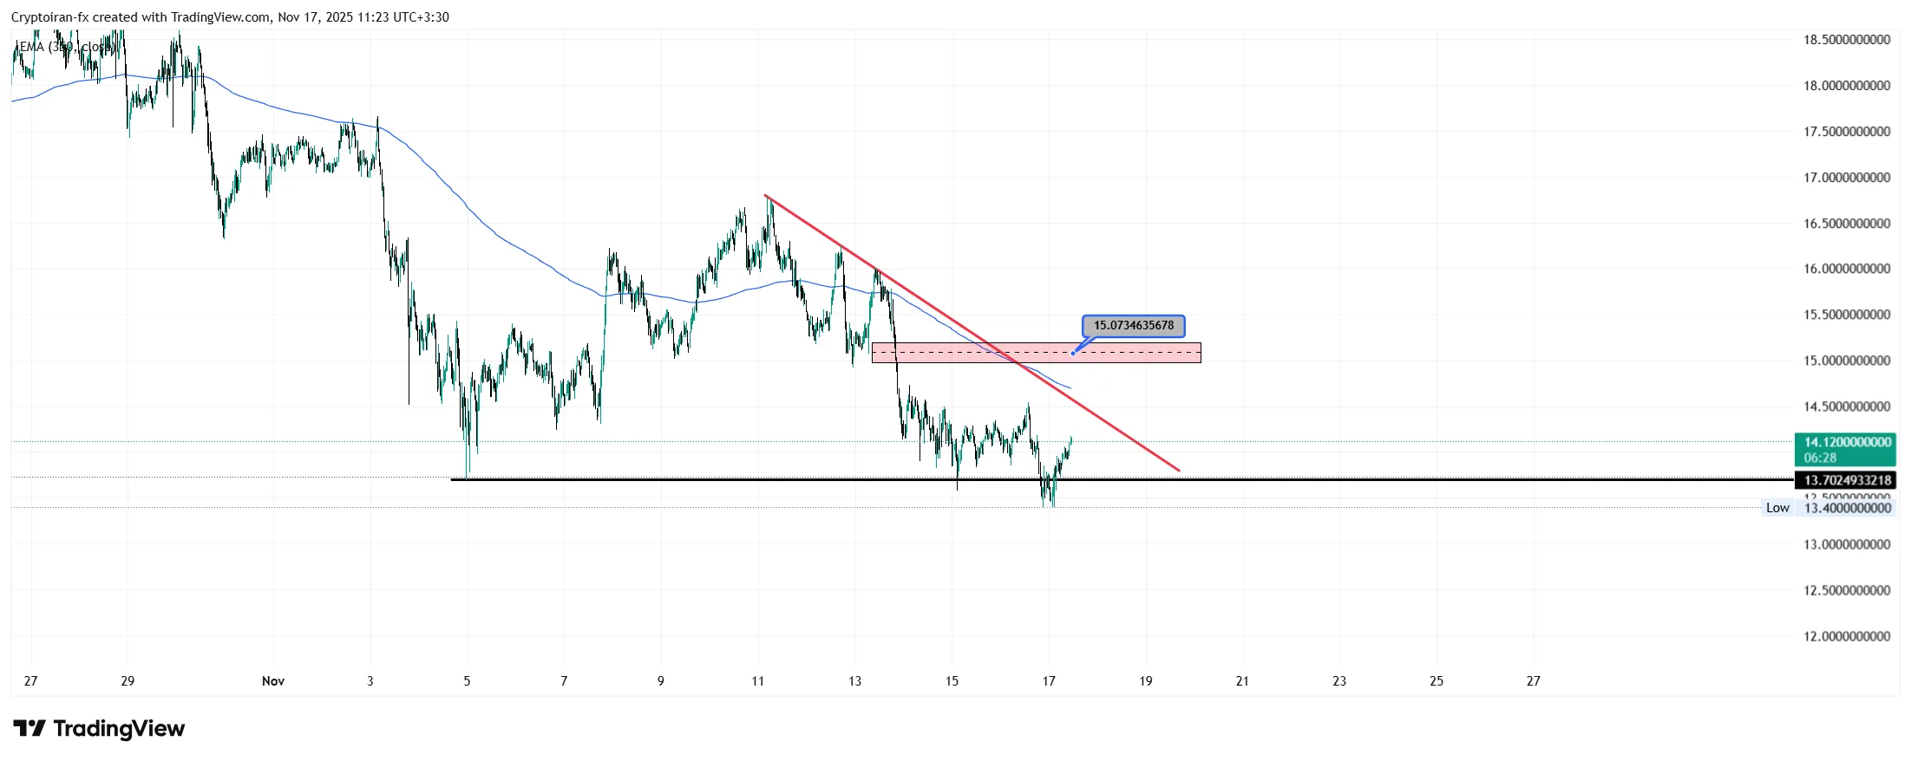Click the 18.5000000000 price scale label
The height and width of the screenshot is (761, 1911).
pos(1847,40)
